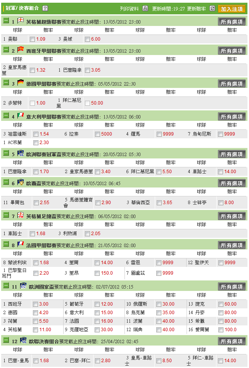Click 所有選項 for 西班牙甲組聯賽
Screen dimensions: 249x368
pyautogui.click(x=232, y=51)
